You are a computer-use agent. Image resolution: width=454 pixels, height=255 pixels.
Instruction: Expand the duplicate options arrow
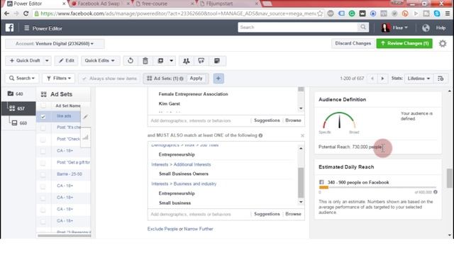coord(171,61)
